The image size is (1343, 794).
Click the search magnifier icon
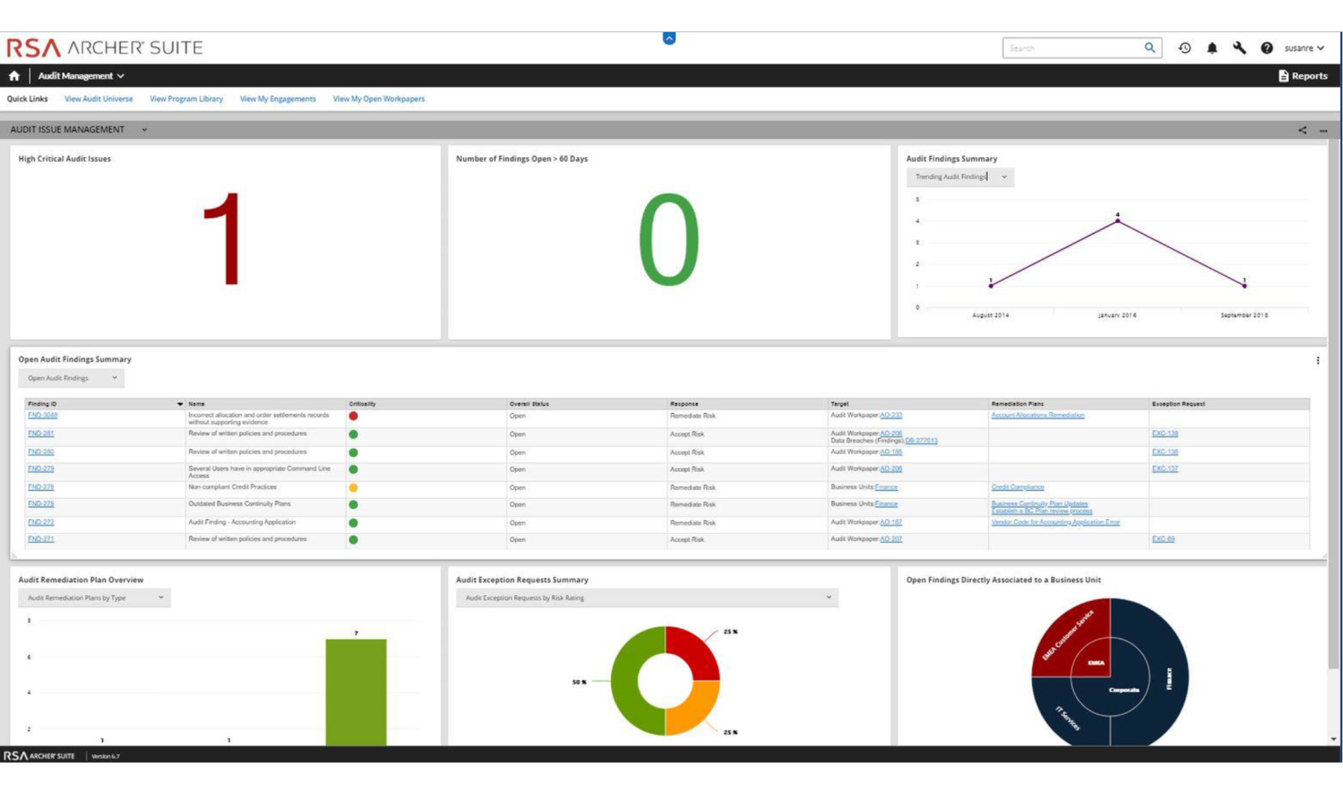pos(1149,48)
